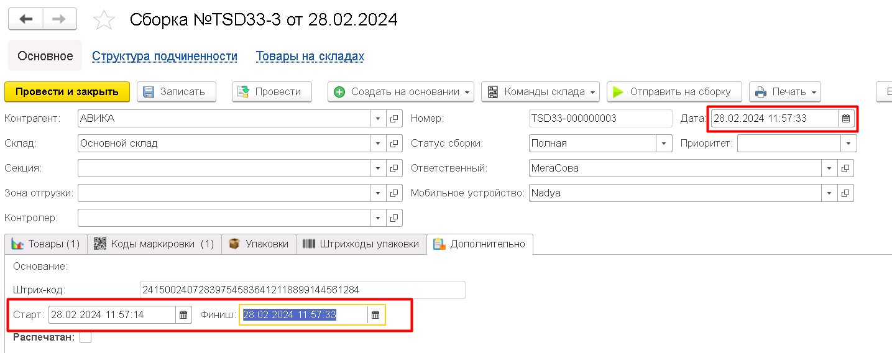Switch to the Товары (1) tab
Viewport: 892px width, 353px height.
click(46, 244)
